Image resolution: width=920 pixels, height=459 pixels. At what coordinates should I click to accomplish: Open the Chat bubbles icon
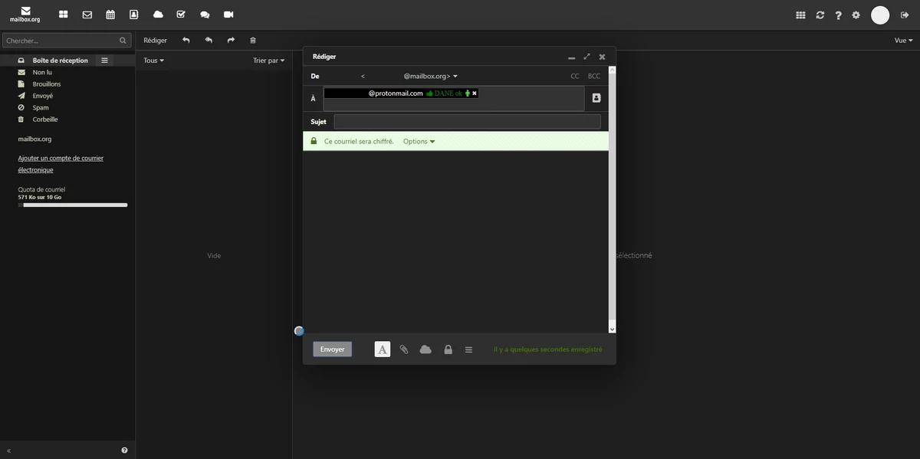click(205, 15)
